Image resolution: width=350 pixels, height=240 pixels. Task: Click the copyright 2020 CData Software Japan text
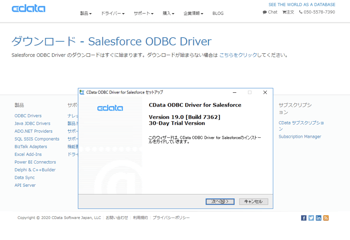[59, 218]
